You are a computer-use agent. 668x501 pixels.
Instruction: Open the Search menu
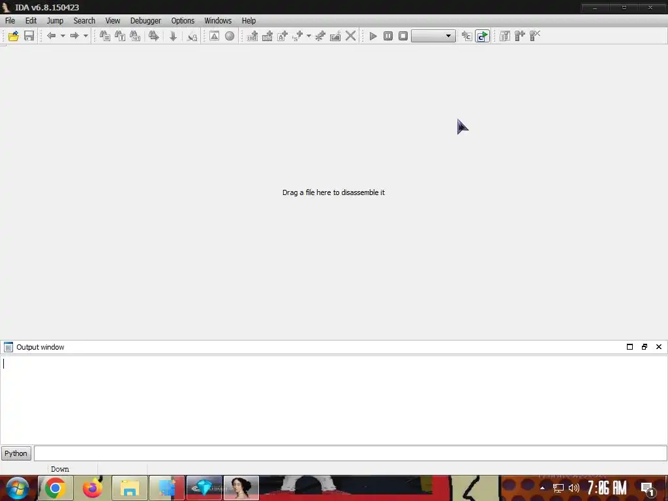pos(84,20)
